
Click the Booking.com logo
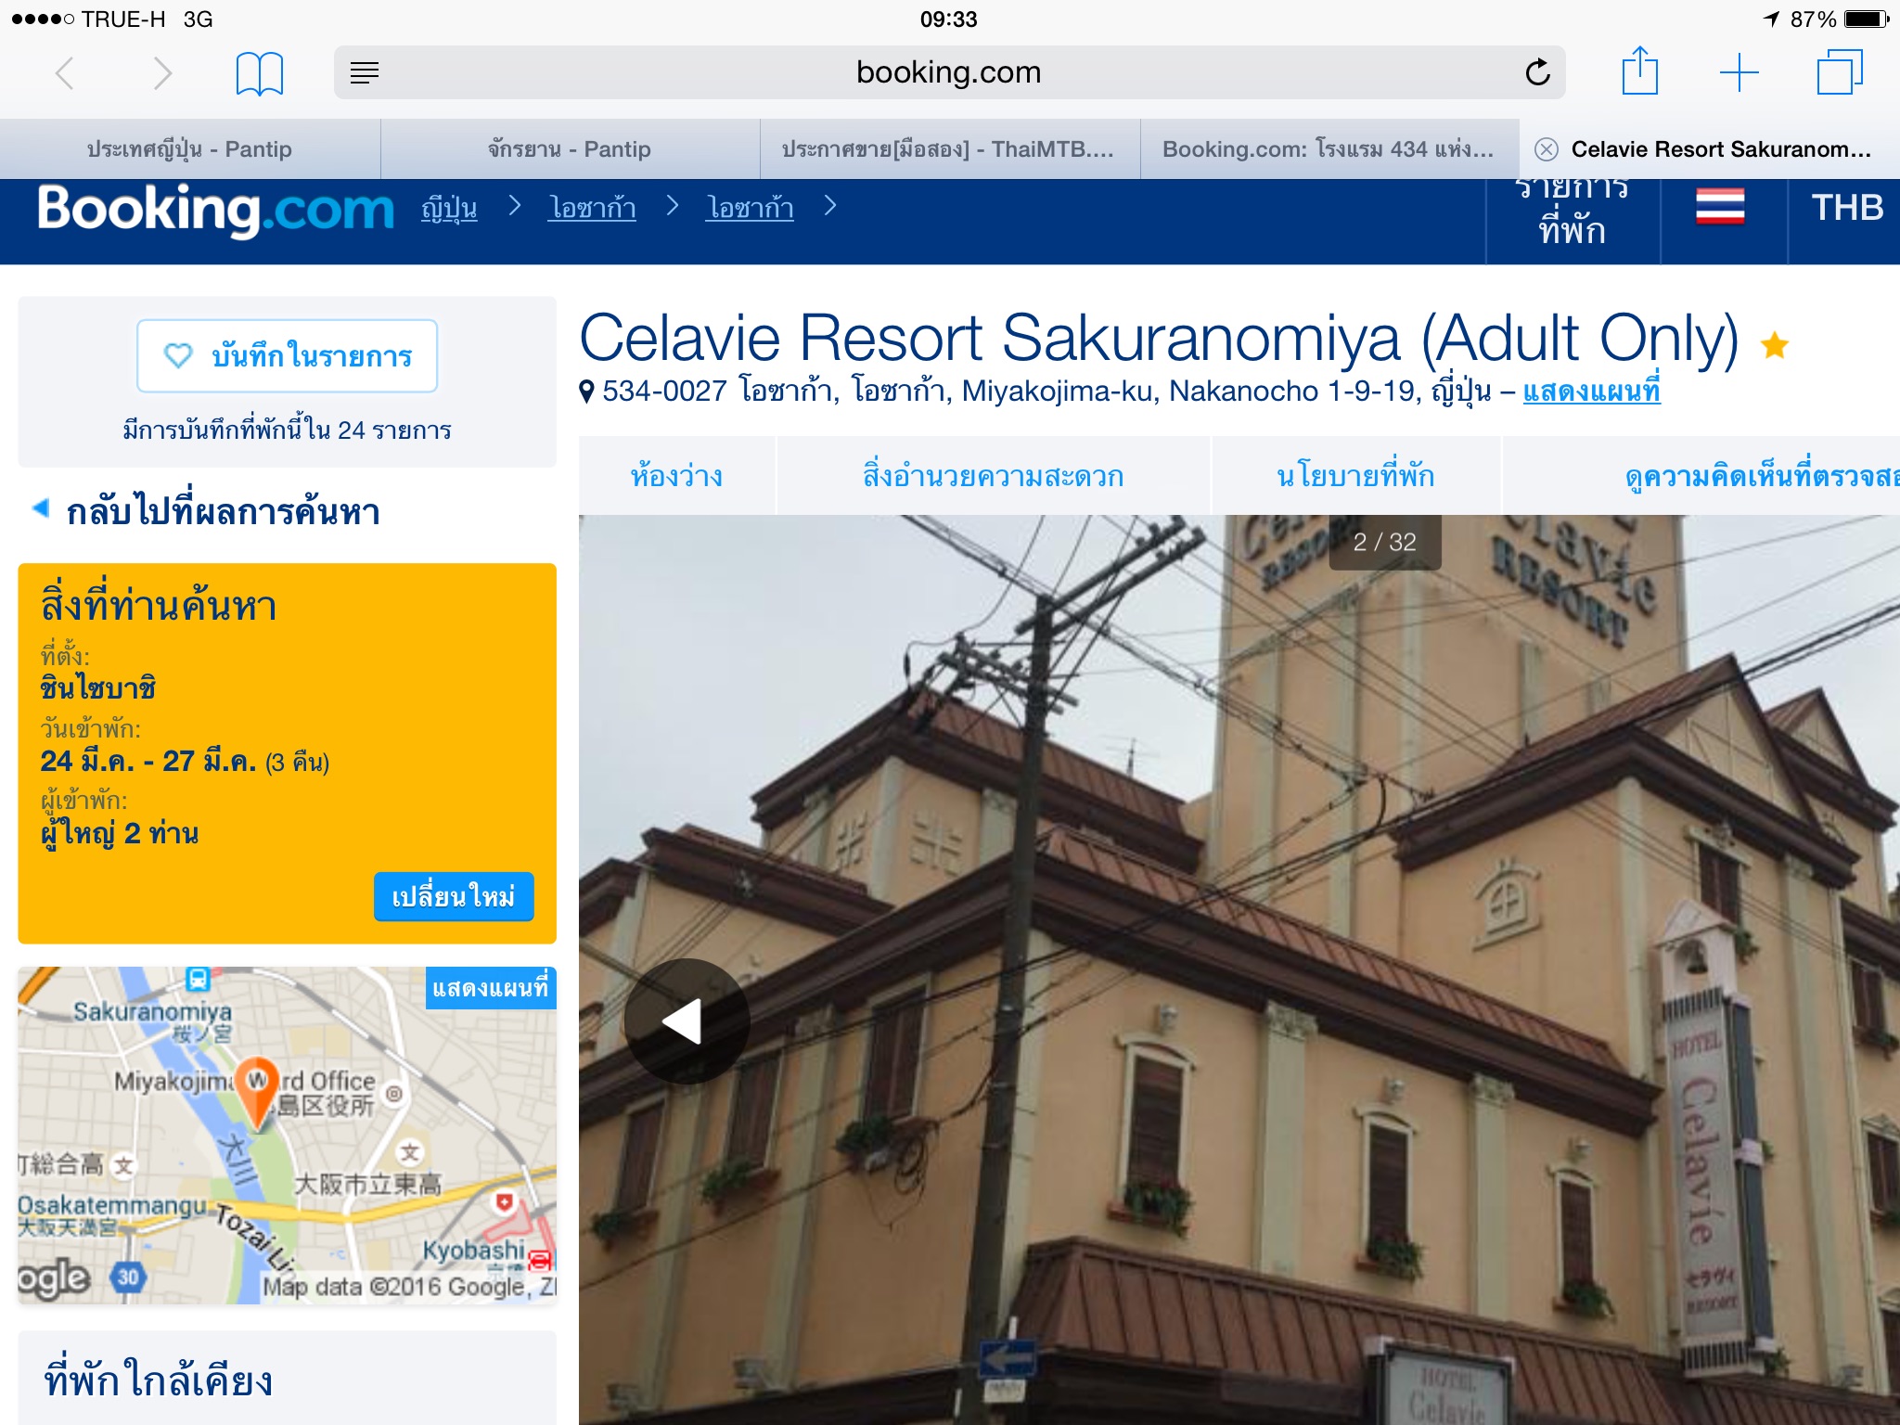(215, 210)
